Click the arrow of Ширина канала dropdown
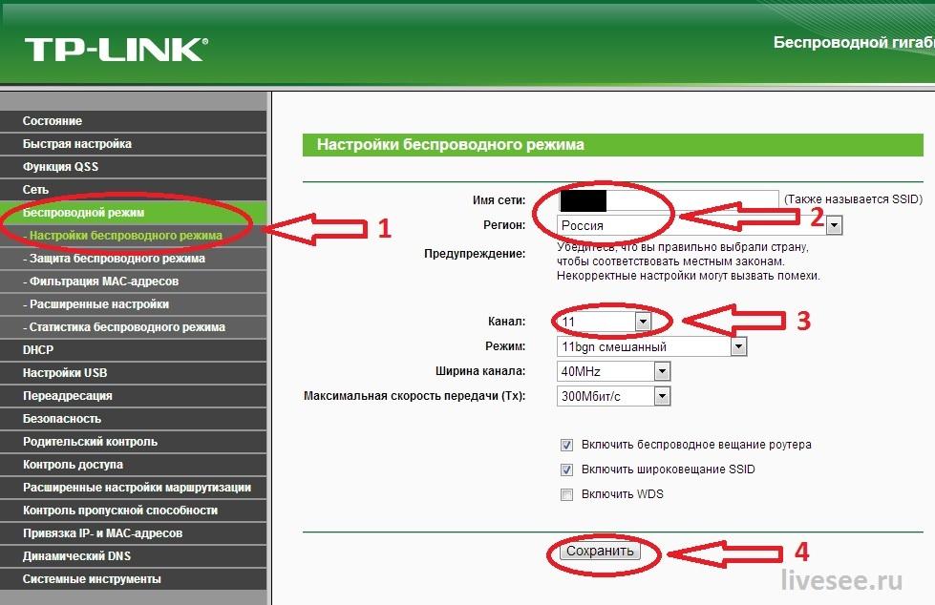 662,371
